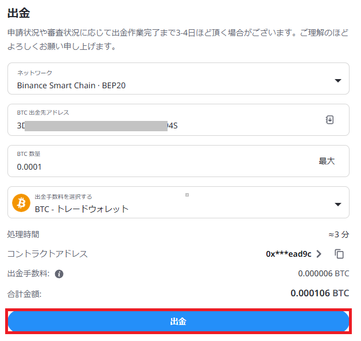This screenshot has height=341, width=361.
Task: Select BTC trade wallet fee option
Action: (x=178, y=202)
